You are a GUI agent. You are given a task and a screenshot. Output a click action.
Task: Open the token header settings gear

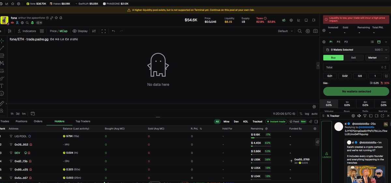click(291, 20)
